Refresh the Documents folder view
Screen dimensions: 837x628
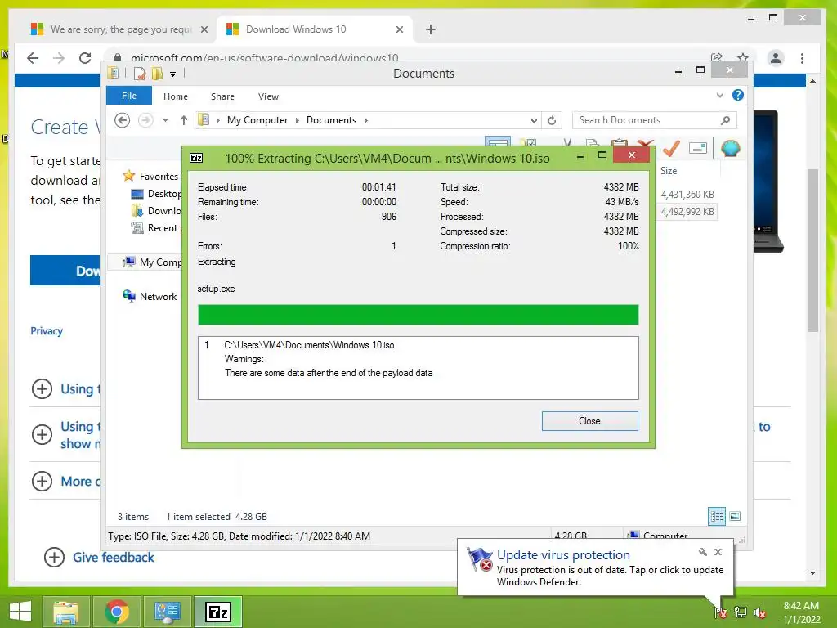pos(552,121)
